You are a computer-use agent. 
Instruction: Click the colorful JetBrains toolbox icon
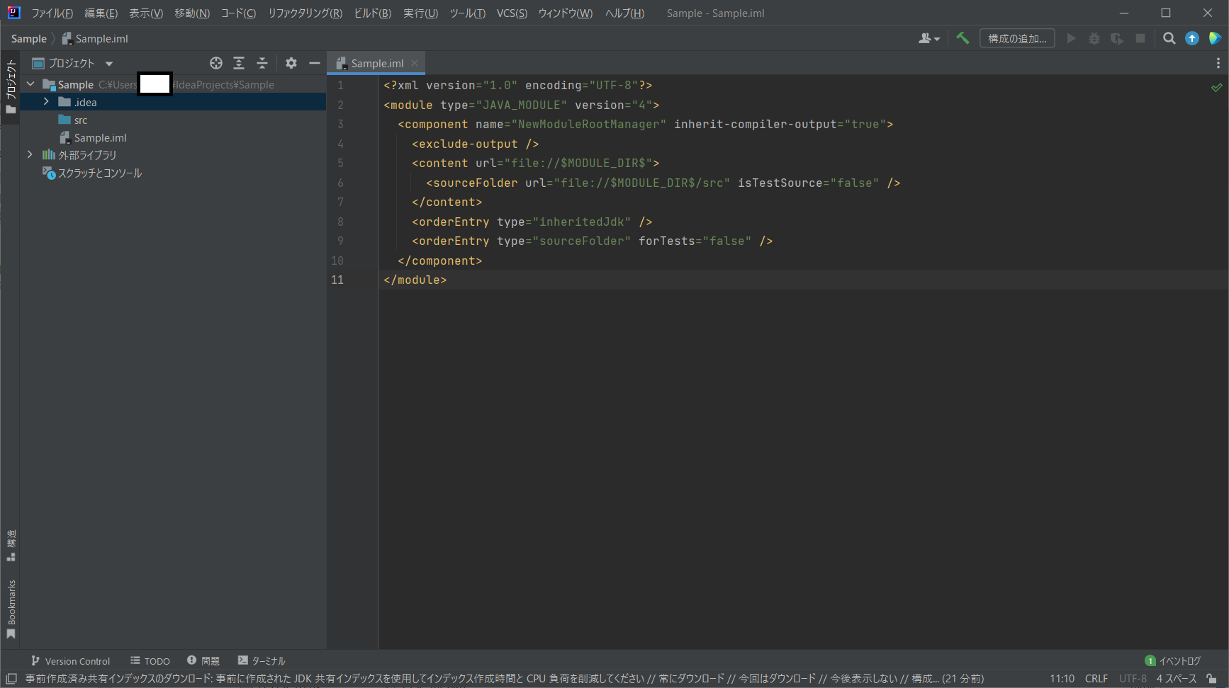click(1215, 38)
